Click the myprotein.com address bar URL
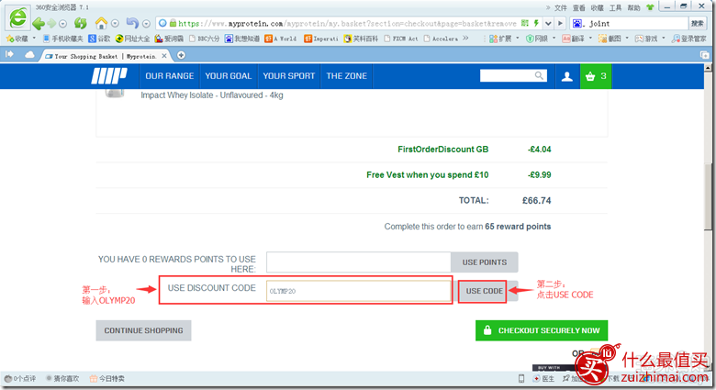 [347, 23]
